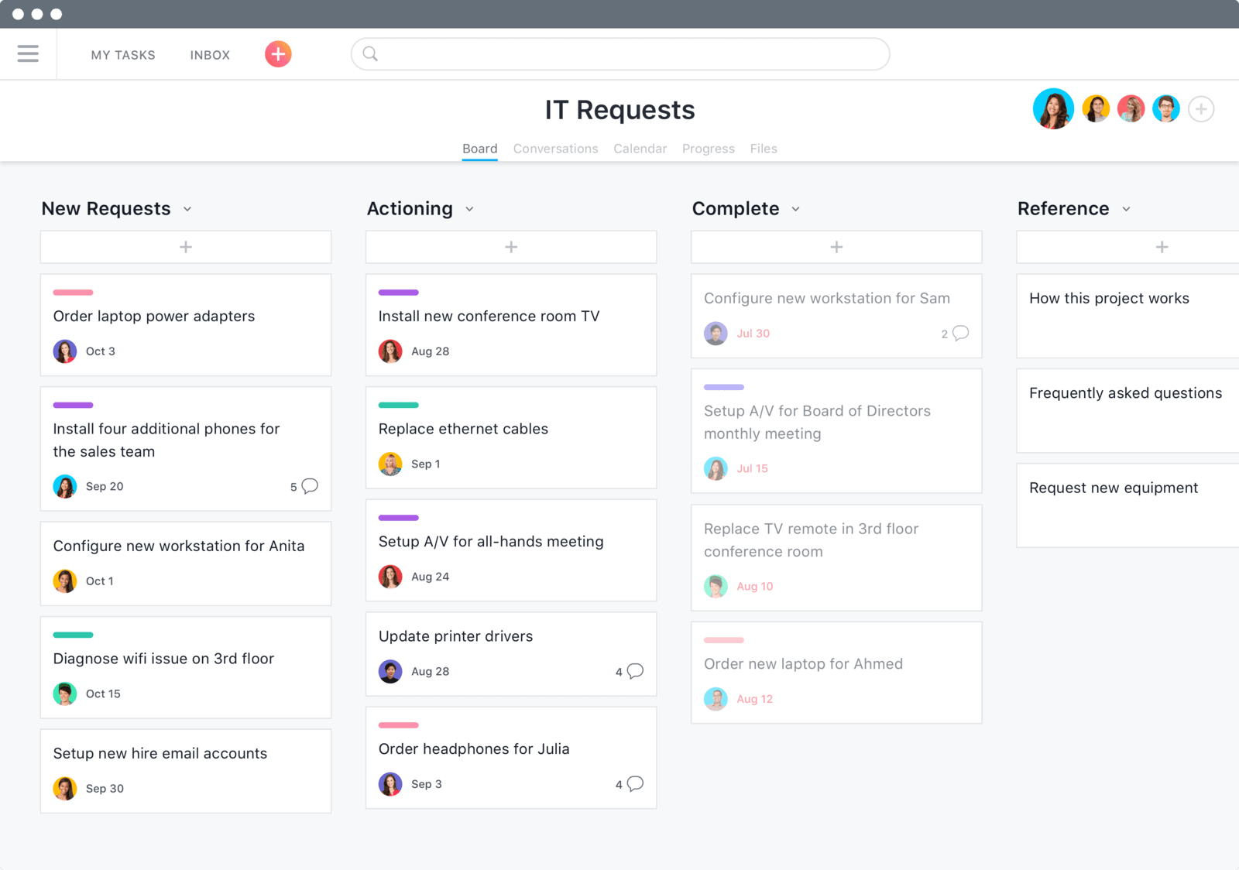Viewport: 1239px width, 870px height.
Task: Switch to the Calendar tab
Action: click(x=640, y=149)
